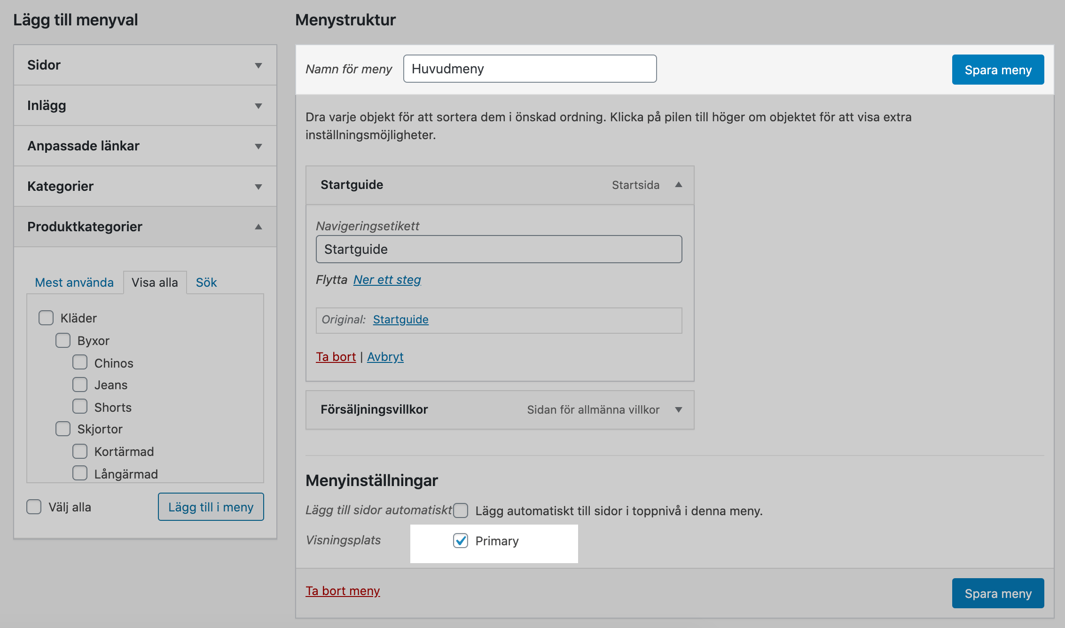Expand the Inlägg section arrow
The width and height of the screenshot is (1065, 628).
(x=258, y=106)
